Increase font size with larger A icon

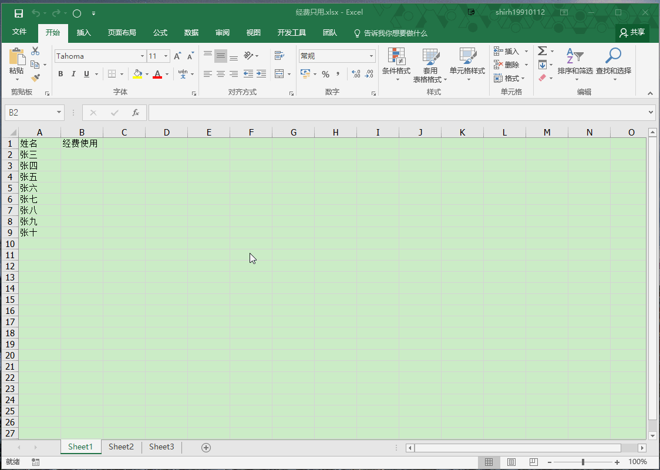coord(178,56)
